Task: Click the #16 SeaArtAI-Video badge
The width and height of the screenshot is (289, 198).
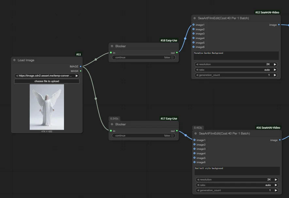Action: [x=268, y=128]
